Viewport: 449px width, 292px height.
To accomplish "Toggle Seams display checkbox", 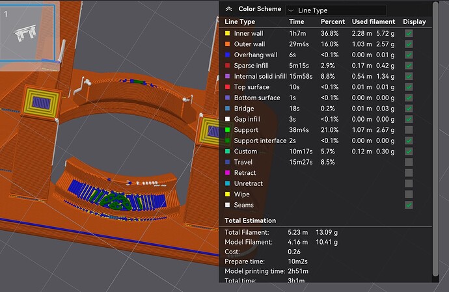I will (409, 205).
